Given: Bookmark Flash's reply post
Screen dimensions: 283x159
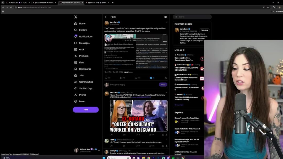Looking at the screenshot, I should tap(163, 146).
